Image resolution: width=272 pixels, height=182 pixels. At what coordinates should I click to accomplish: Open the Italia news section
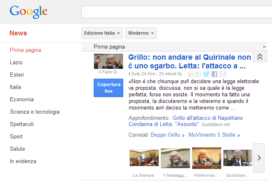click(16, 87)
